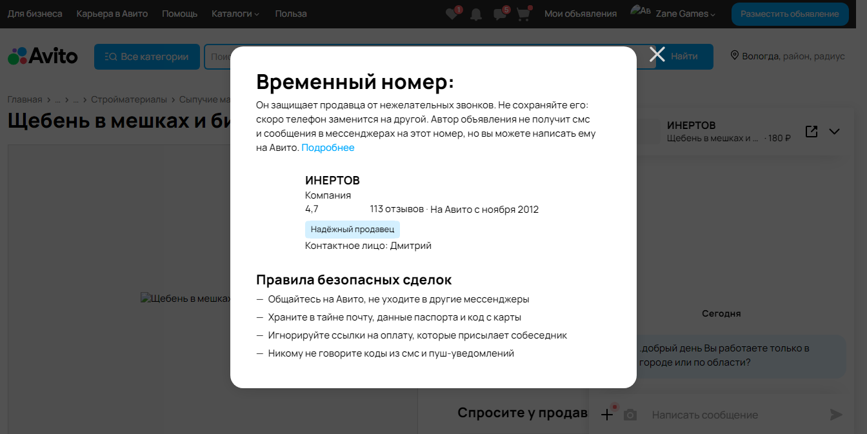The width and height of the screenshot is (867, 434).
Task: Open Карьера в Авито link
Action: pyautogui.click(x=112, y=14)
